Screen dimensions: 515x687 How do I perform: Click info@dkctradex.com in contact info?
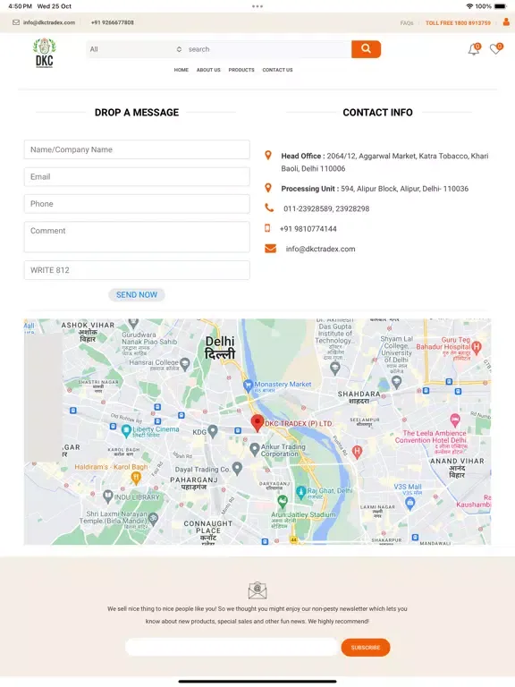click(x=321, y=249)
